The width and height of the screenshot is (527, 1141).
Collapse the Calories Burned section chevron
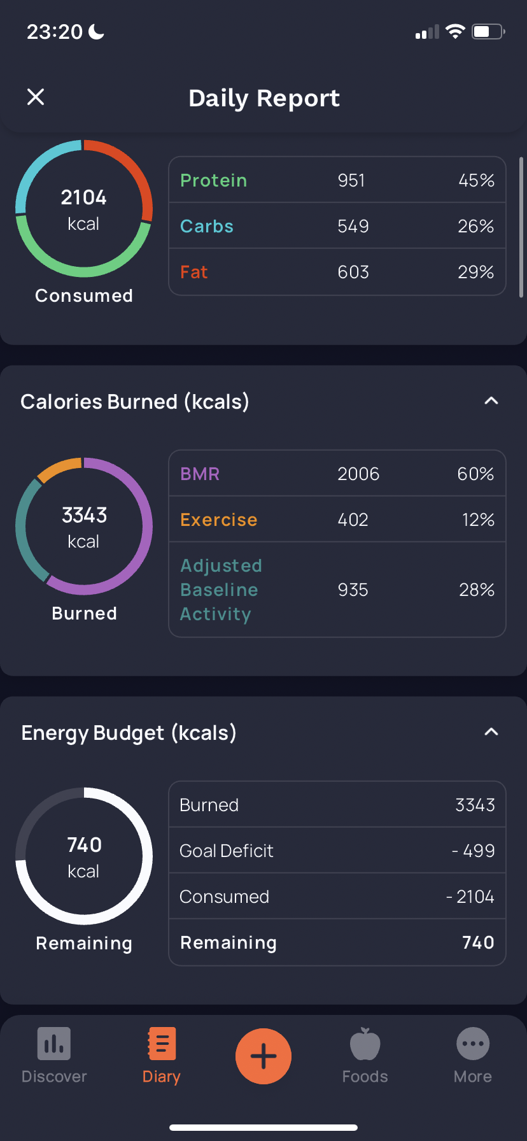[x=491, y=400]
